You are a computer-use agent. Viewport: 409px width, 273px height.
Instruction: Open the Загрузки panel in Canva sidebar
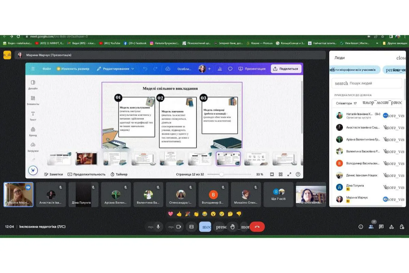33,147
